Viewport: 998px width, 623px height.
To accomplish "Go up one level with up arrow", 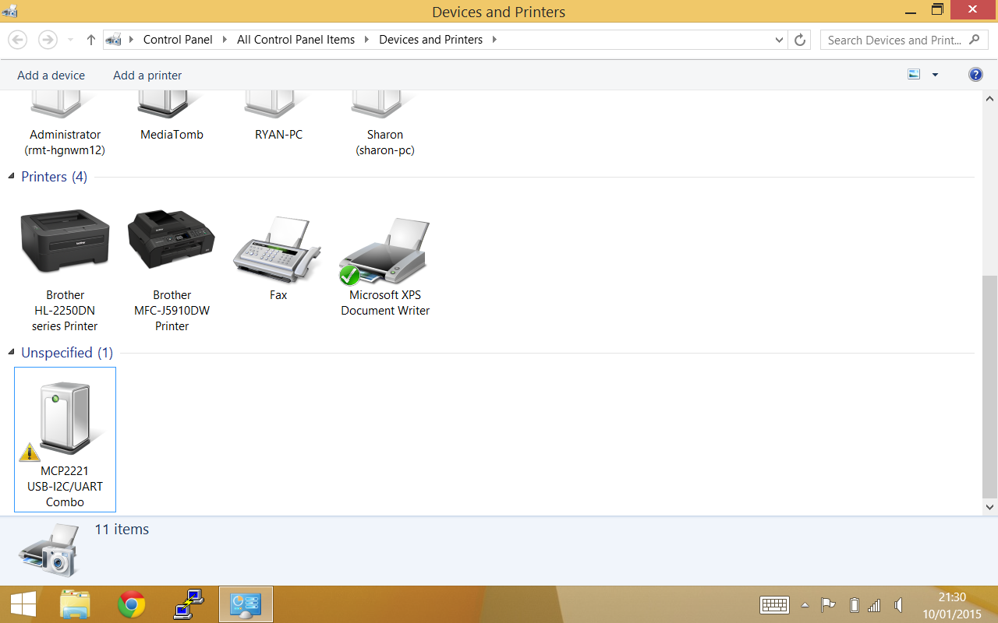I will point(90,40).
